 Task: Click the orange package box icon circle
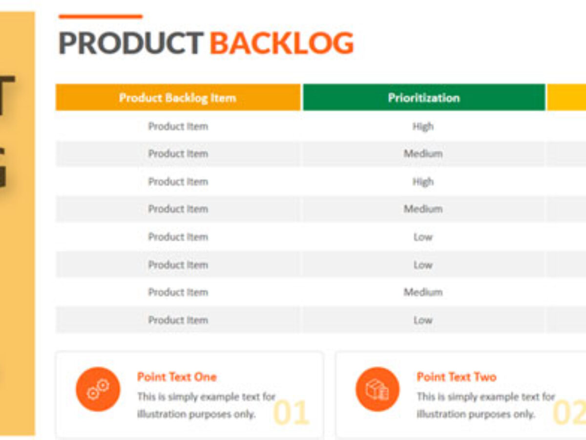pos(377,389)
